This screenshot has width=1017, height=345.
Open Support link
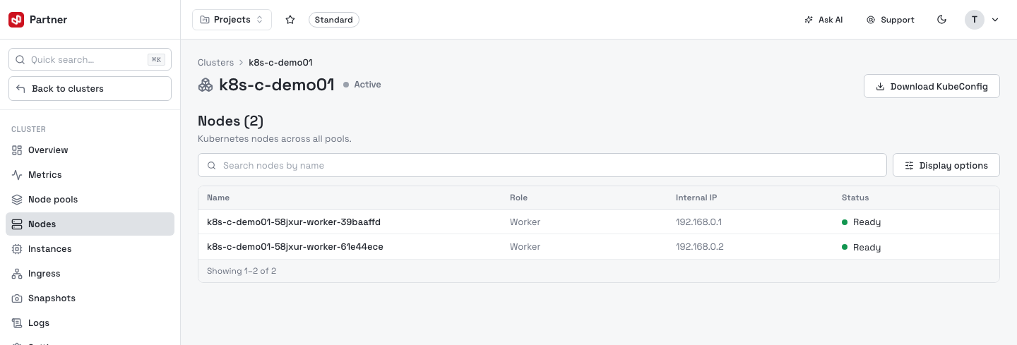(891, 20)
